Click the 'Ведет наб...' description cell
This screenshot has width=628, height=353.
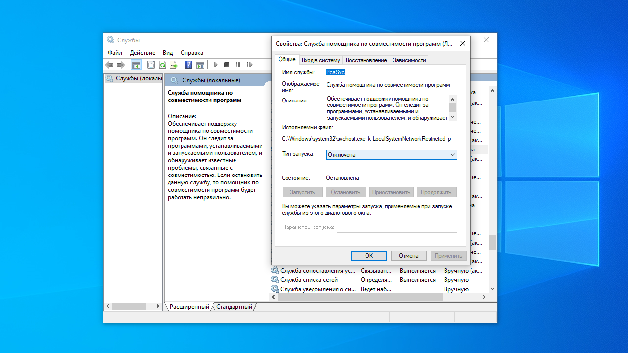[376, 289]
